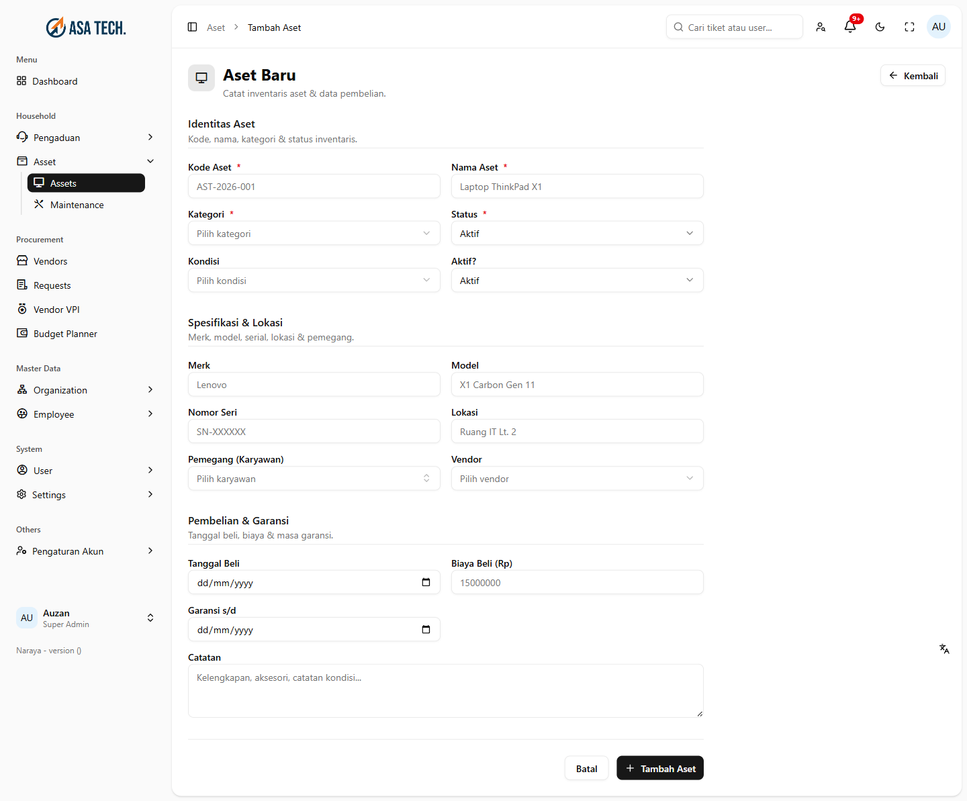Expand Employee menu

[86, 414]
